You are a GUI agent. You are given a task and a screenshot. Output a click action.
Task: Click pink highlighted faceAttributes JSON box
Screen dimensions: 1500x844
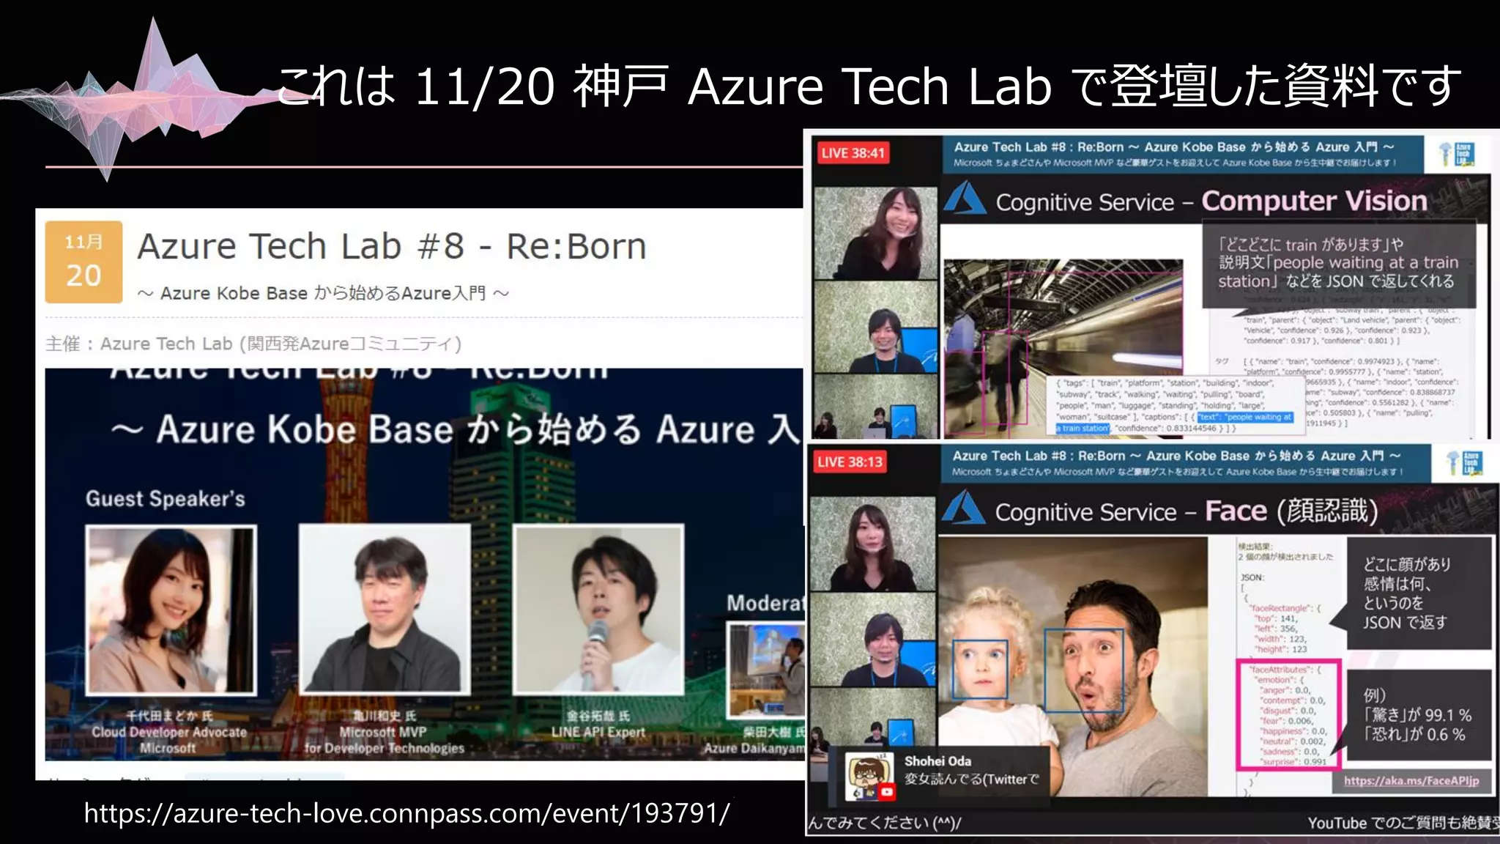click(1288, 714)
